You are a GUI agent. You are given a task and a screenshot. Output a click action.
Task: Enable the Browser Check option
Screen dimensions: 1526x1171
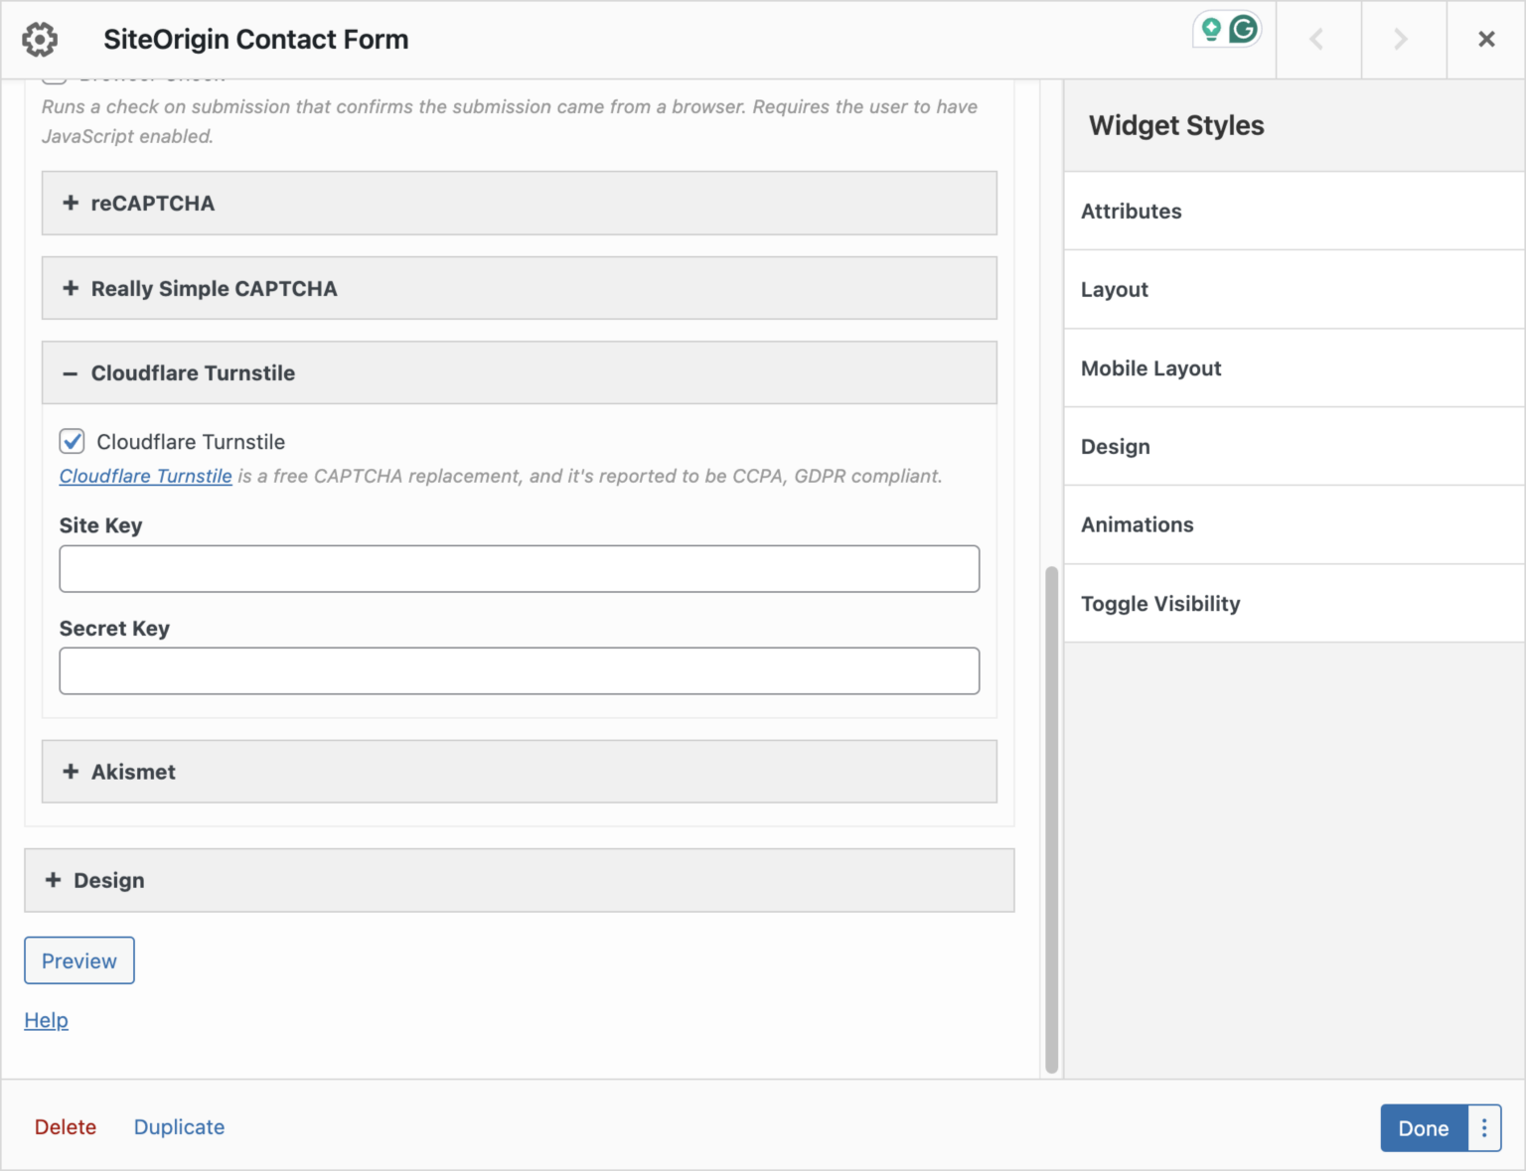tap(55, 73)
